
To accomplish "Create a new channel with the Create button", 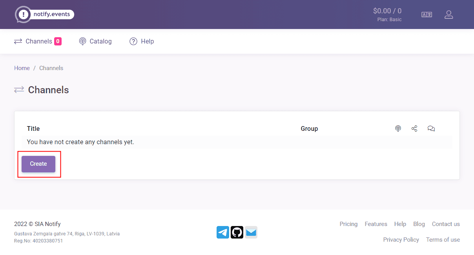I will [38, 164].
